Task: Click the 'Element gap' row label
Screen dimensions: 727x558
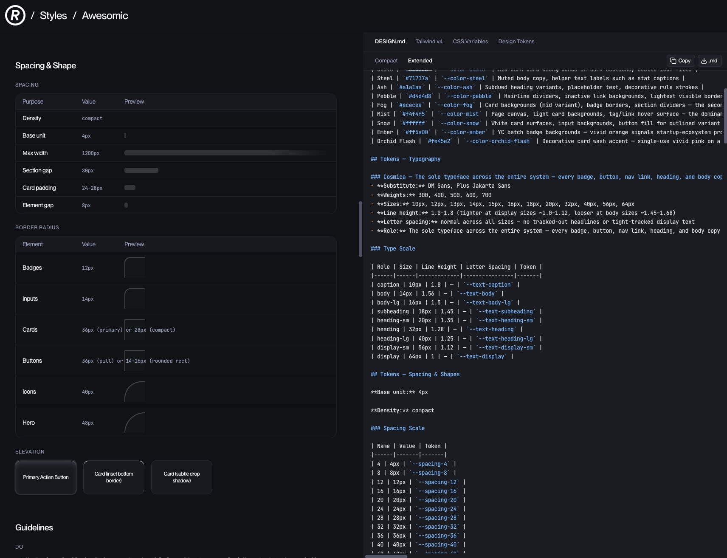Action: pyautogui.click(x=38, y=205)
